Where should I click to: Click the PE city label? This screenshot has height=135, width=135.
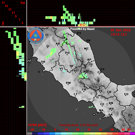[103, 69]
